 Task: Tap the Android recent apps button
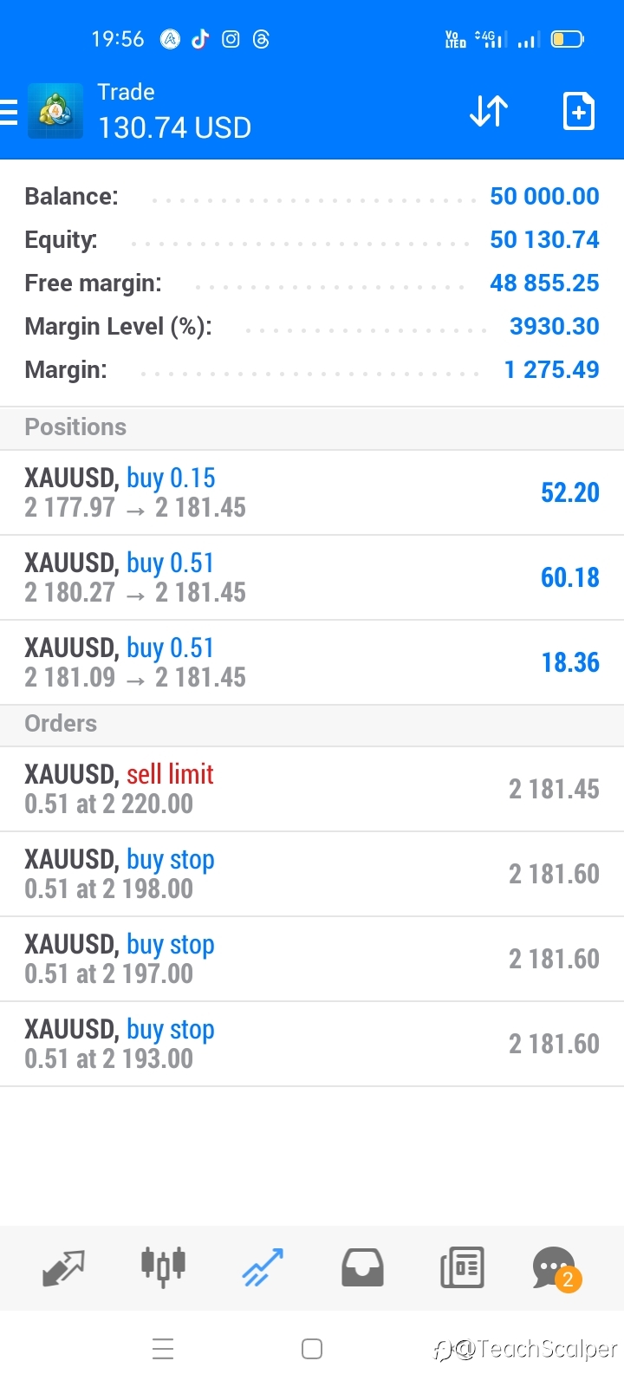(x=163, y=1349)
